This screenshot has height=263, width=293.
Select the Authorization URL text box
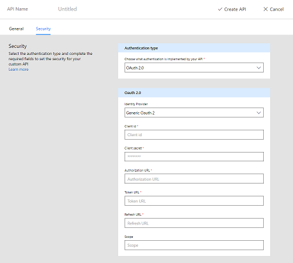tap(194, 179)
